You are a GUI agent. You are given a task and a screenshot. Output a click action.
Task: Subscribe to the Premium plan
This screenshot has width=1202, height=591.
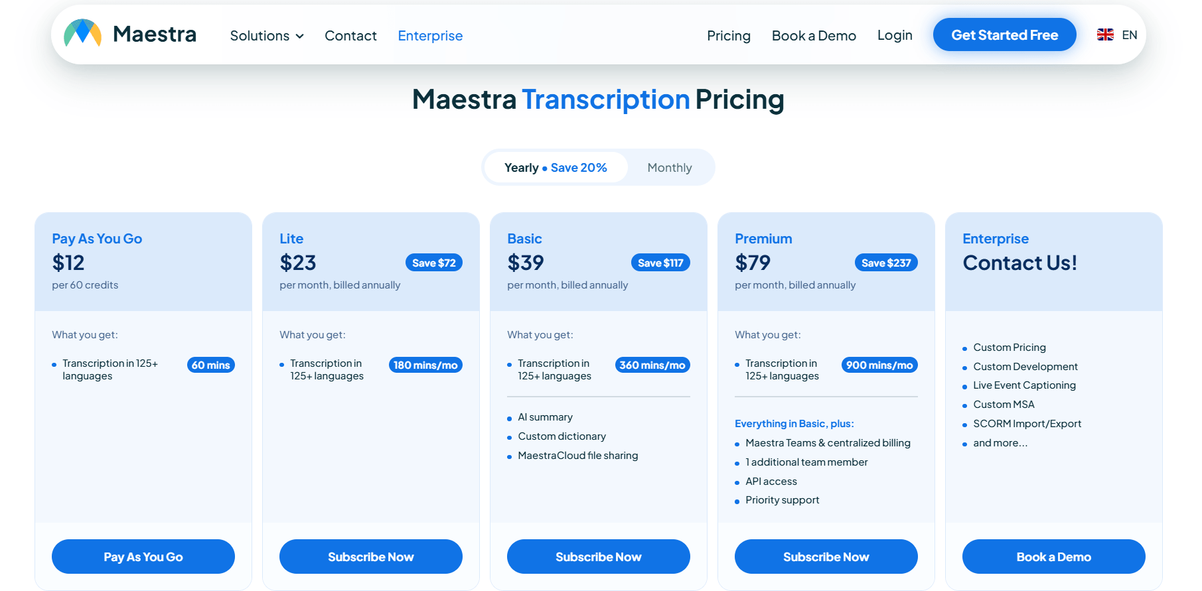coord(826,557)
